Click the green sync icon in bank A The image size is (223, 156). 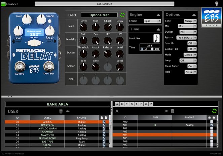[x=214, y=111]
